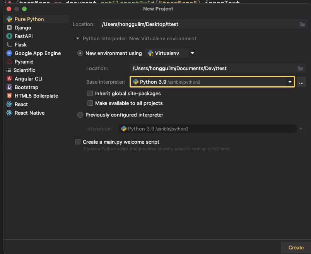Browse folder icon for virtualenv Location
The height and width of the screenshot is (254, 311).
[x=301, y=68]
